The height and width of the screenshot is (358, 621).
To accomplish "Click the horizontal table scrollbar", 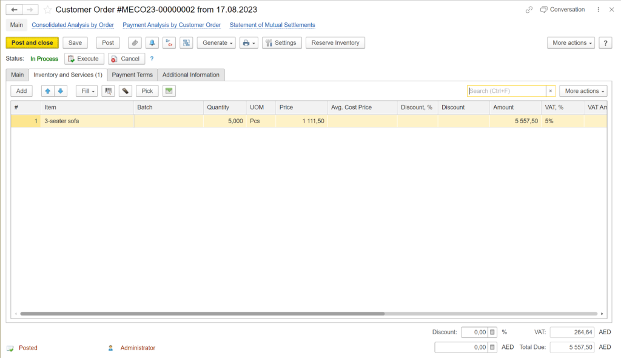I will coord(202,314).
